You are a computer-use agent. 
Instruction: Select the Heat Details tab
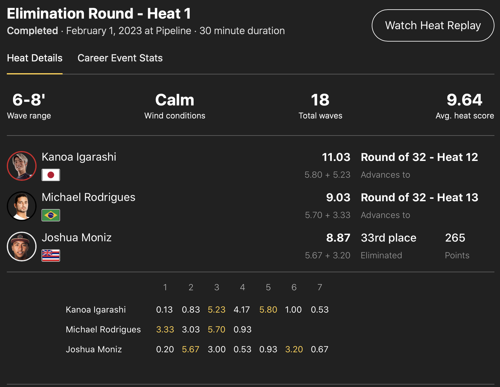point(35,58)
